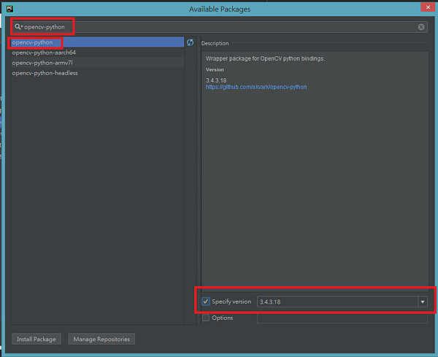This screenshot has width=438, height=357.
Task: Close the Available Packages dialog
Action: tap(428, 7)
